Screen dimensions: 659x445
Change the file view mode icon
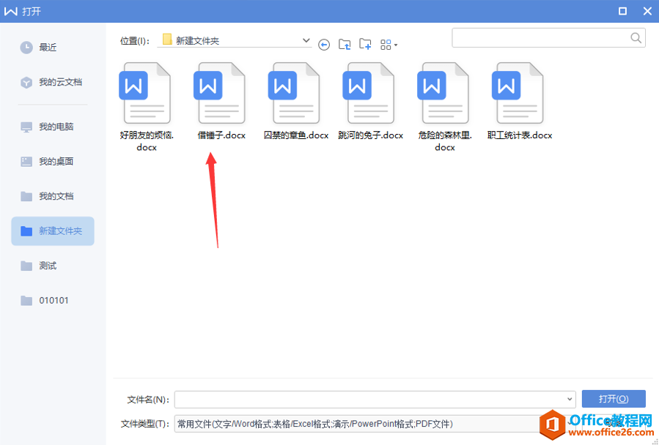[x=389, y=45]
